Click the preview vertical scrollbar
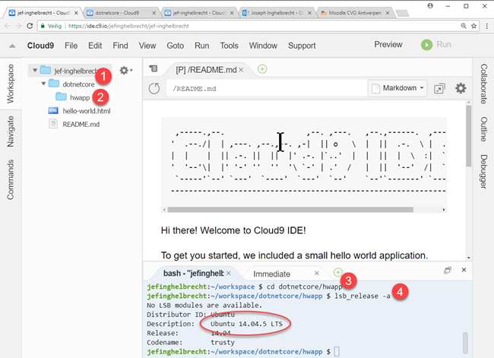 (x=469, y=136)
